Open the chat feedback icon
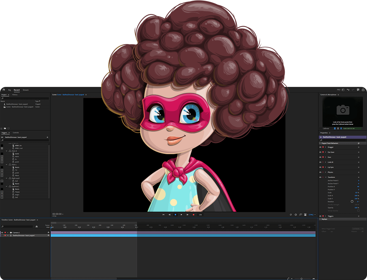The width and height of the screenshot is (367, 280). 358,90
